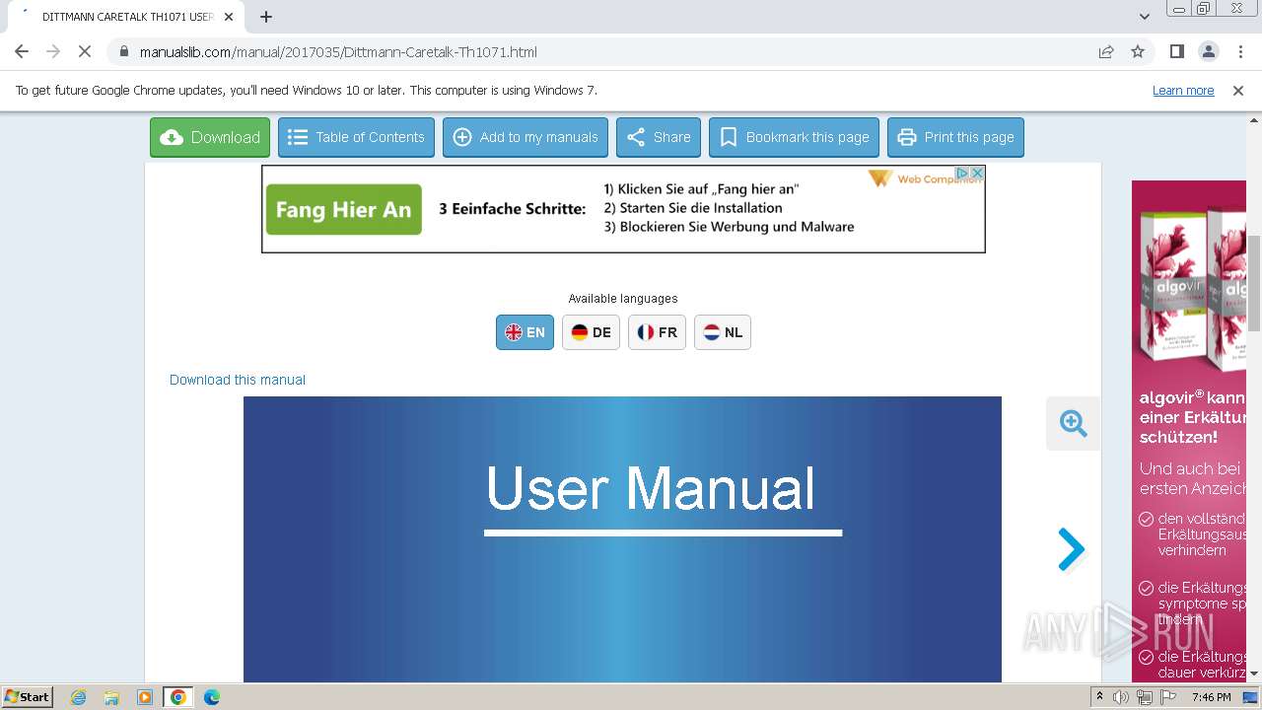Toggle the browser side panel

tap(1176, 51)
